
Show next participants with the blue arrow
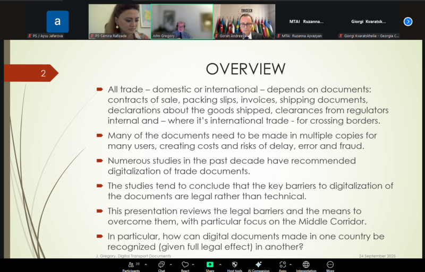tap(408, 22)
